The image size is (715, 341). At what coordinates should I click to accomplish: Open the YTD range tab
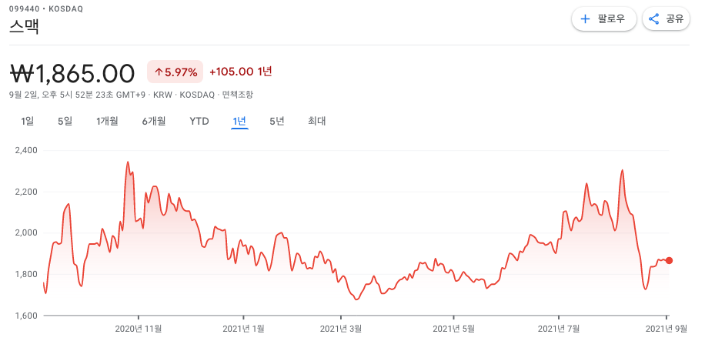199,122
